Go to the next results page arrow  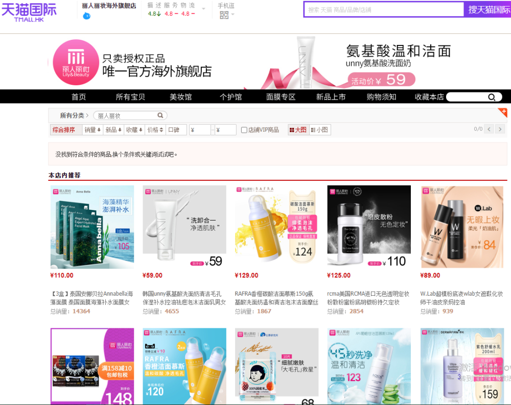tap(500, 129)
